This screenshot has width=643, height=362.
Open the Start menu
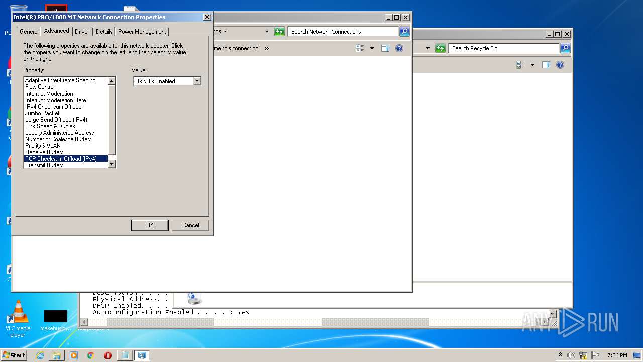click(x=14, y=355)
